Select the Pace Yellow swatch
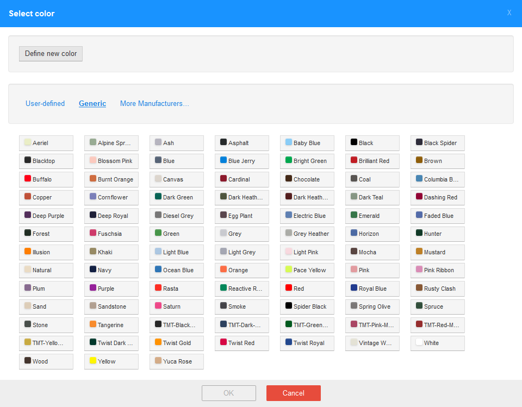Viewport: 522px width, 407px height. pyautogui.click(x=307, y=271)
